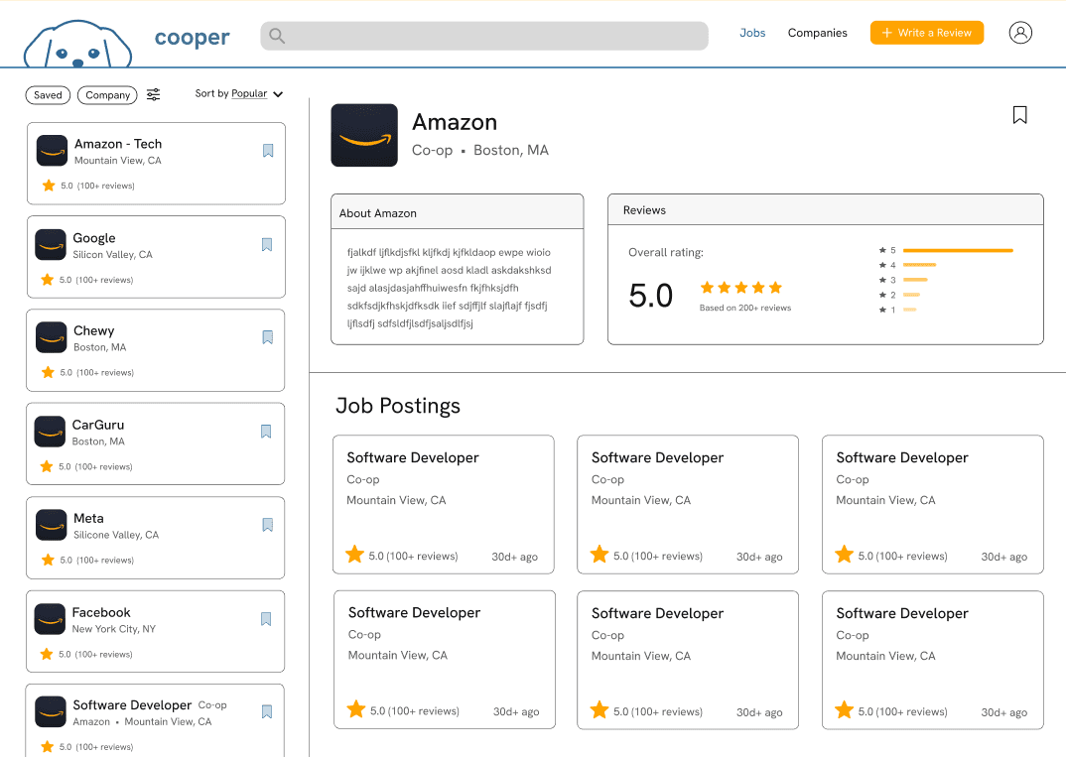Viewport: 1066px width, 757px height.
Task: Go to the Companies tab
Action: coord(817,33)
